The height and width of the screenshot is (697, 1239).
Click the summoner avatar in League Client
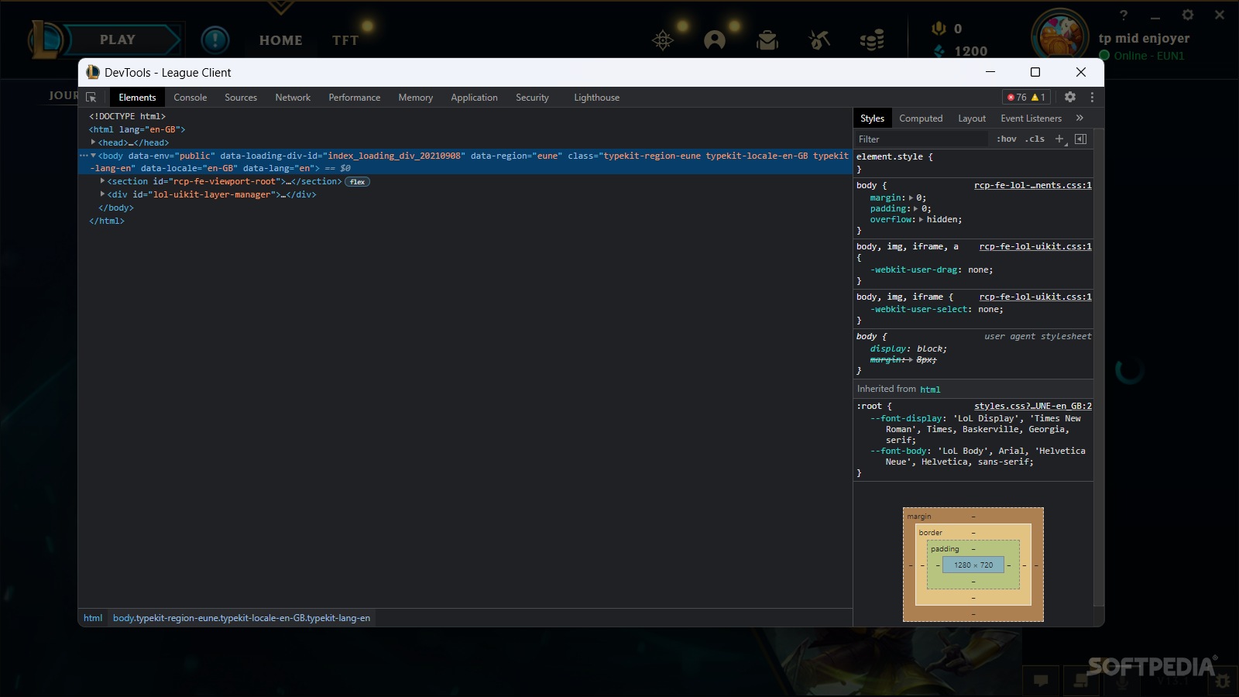[x=1060, y=36]
